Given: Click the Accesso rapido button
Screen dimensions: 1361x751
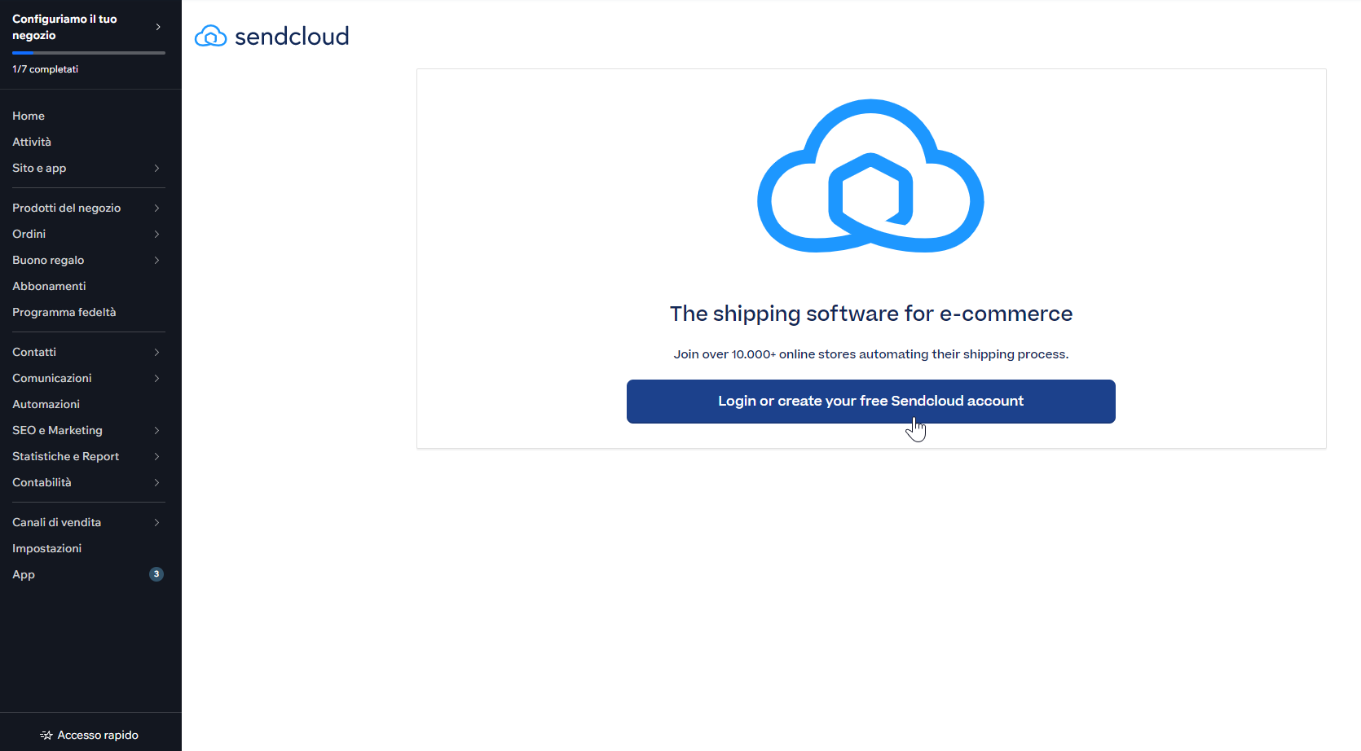Looking at the screenshot, I should pos(90,735).
